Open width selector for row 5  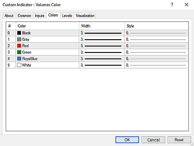(x=102, y=65)
